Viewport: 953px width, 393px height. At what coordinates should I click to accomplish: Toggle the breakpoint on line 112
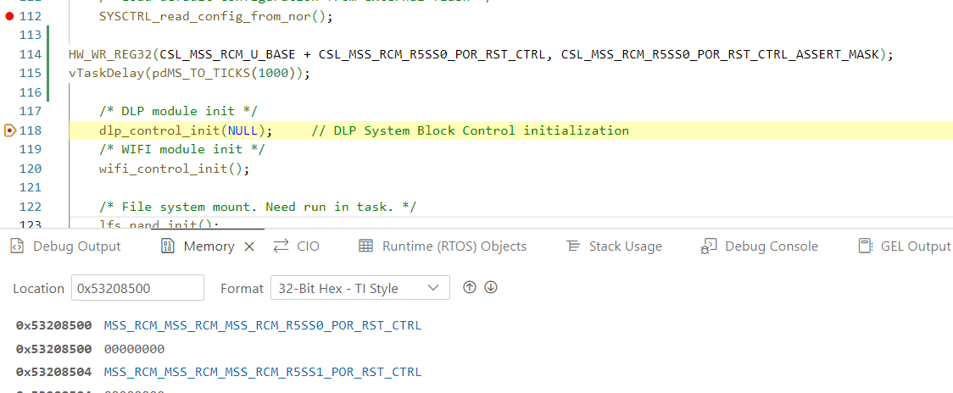(x=8, y=16)
